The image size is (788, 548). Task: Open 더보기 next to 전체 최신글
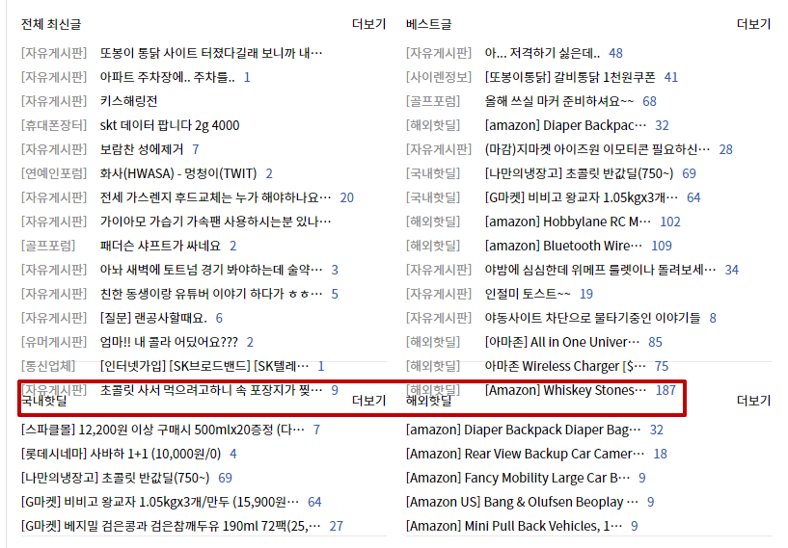coord(368,24)
